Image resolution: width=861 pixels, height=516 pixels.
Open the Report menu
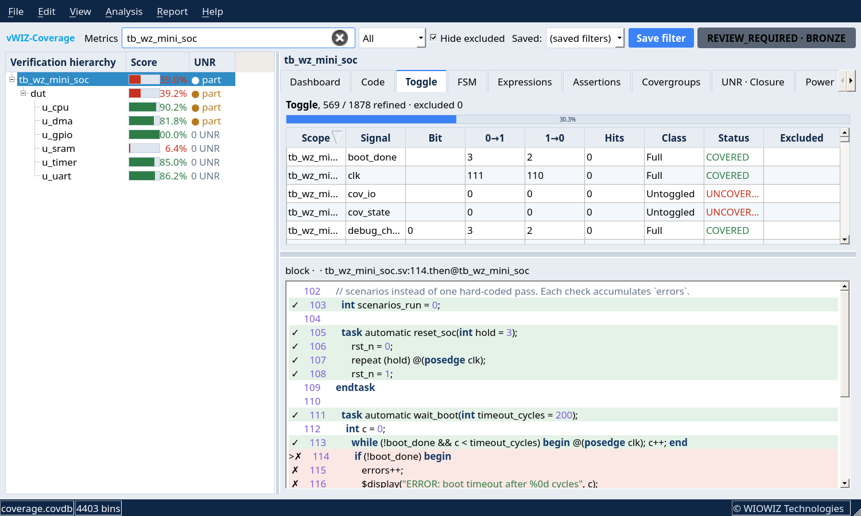pyautogui.click(x=172, y=11)
